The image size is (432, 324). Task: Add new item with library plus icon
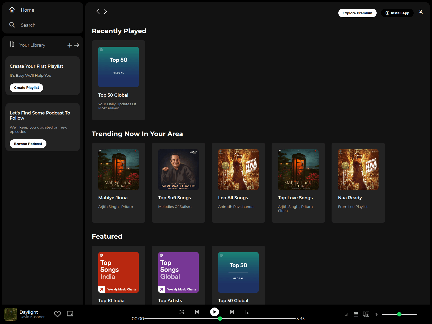click(x=70, y=45)
